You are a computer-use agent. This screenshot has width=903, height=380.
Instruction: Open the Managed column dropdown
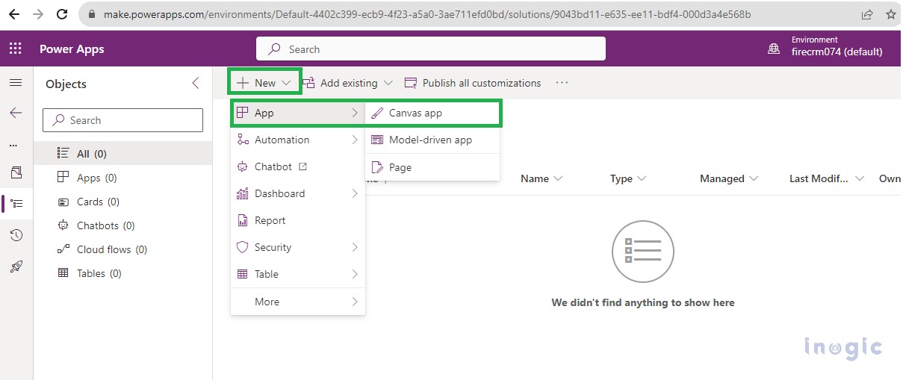click(x=729, y=178)
